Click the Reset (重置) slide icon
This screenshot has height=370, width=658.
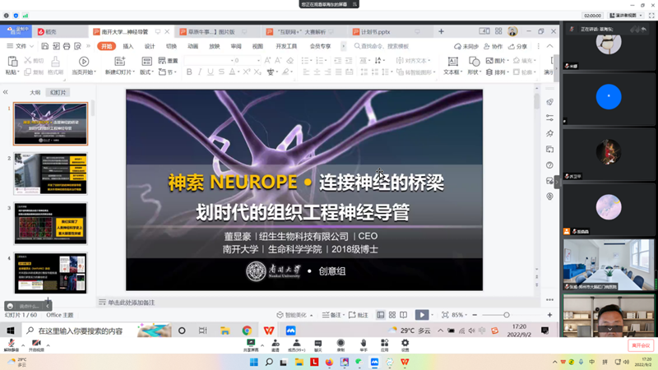pyautogui.click(x=162, y=60)
